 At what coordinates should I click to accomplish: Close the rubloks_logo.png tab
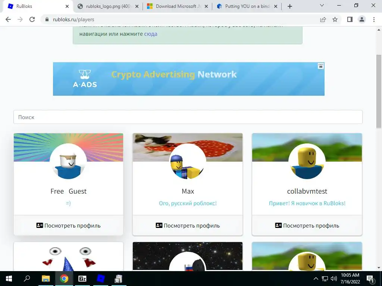coord(137,6)
